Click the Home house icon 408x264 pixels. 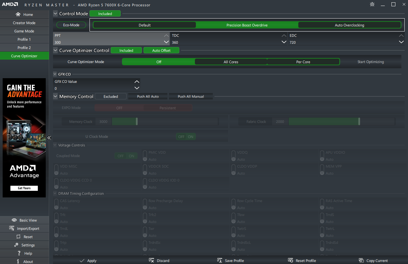click(x=18, y=15)
